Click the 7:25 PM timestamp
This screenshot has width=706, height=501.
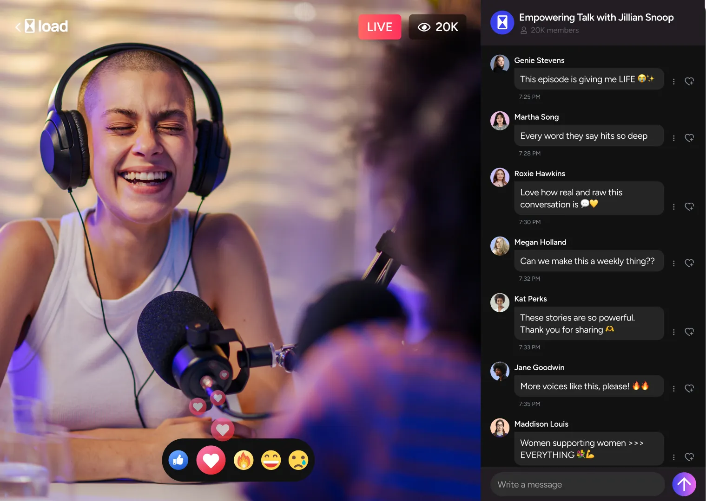529,97
